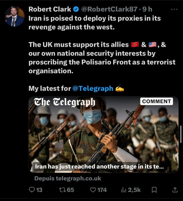Open Robert Clark's profile picture

[15, 16]
